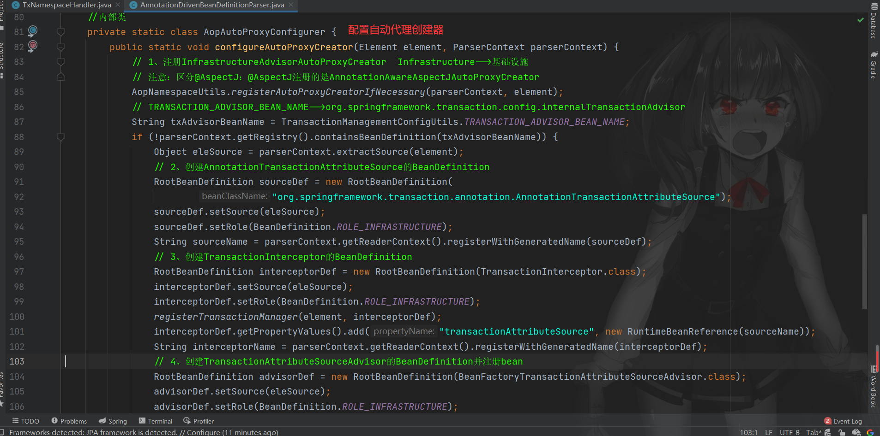Open the Spring tool window
The height and width of the screenshot is (436, 880).
(113, 421)
